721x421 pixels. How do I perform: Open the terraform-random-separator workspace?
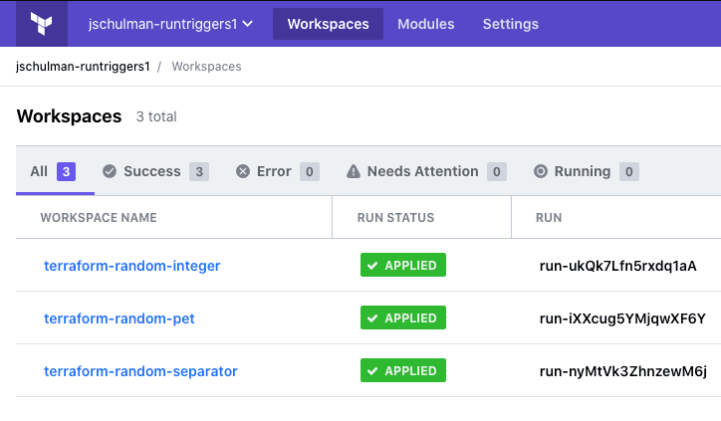140,371
